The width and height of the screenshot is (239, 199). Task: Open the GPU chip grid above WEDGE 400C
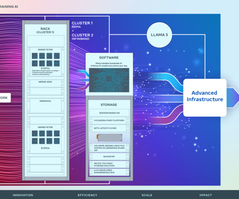46,59
